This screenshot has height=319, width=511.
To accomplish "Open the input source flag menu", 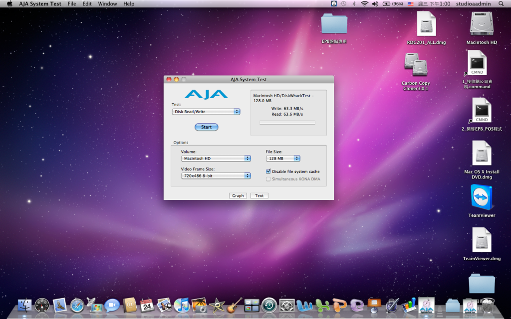I will 411,4.
